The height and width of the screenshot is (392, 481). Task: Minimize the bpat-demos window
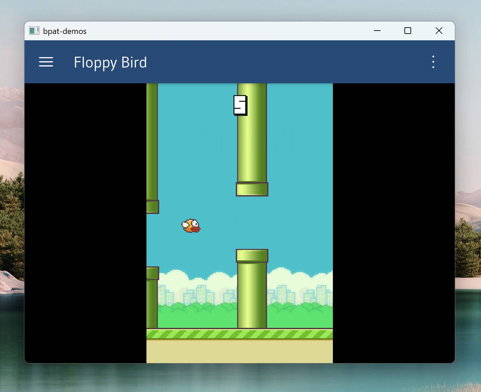pyautogui.click(x=377, y=31)
